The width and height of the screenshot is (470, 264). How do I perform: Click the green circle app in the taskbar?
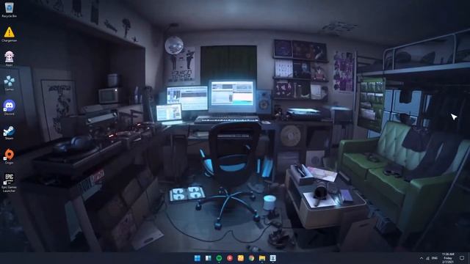click(219, 258)
